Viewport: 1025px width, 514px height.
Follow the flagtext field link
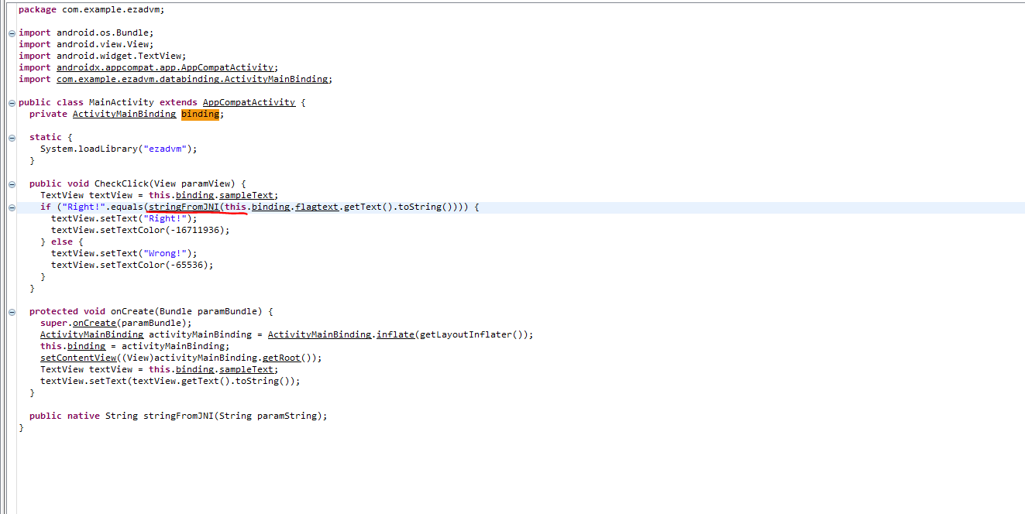pyautogui.click(x=317, y=207)
